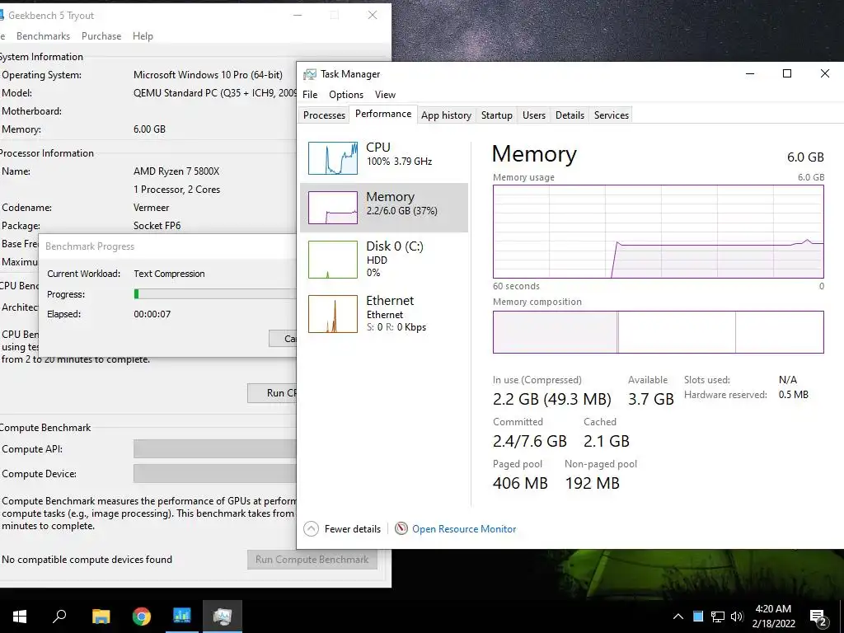Viewport: 844px width, 633px height.
Task: Click the Compute API dropdown field
Action: click(x=215, y=449)
